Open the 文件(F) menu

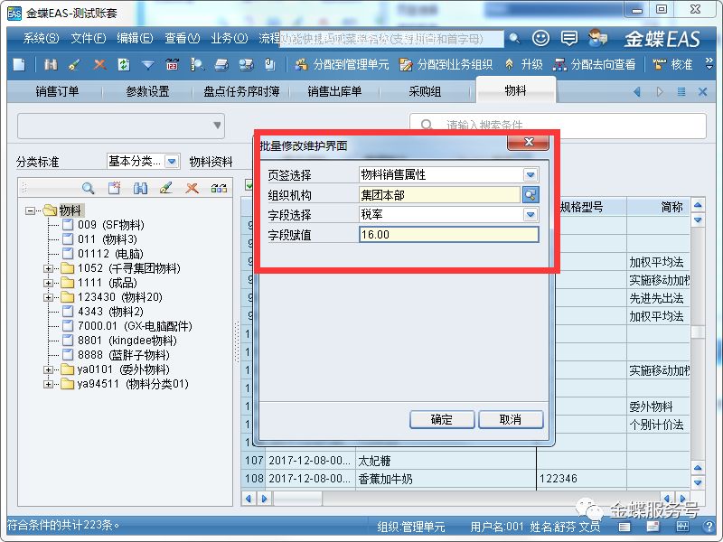[88, 38]
